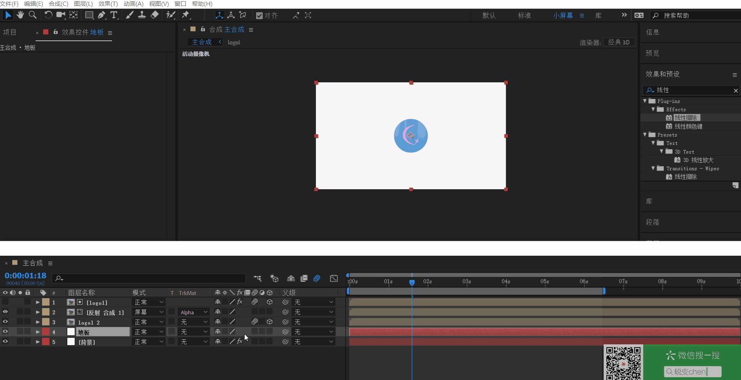This screenshot has width=741, height=380.
Task: Select the Horizontal Type tool
Action: tap(114, 15)
